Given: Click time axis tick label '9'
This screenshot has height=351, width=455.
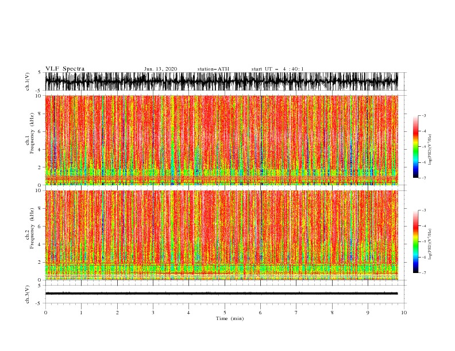Looking at the screenshot, I should (x=368, y=313).
